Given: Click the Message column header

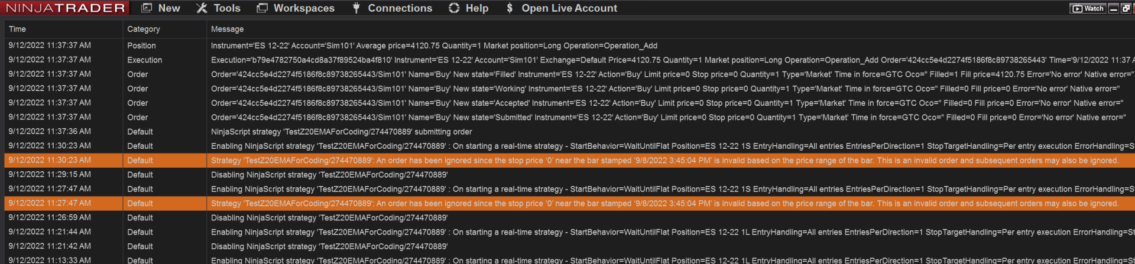Looking at the screenshot, I should (x=228, y=29).
